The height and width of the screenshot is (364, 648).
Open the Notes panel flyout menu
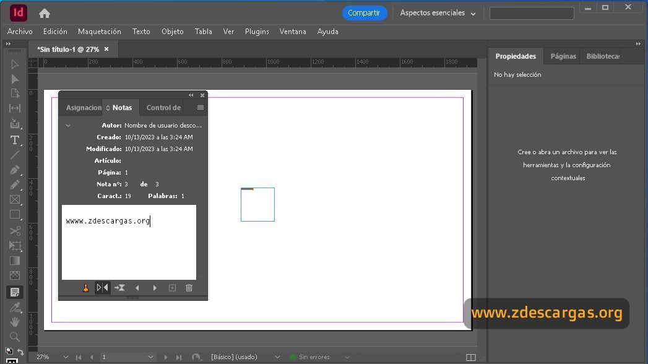pos(201,108)
